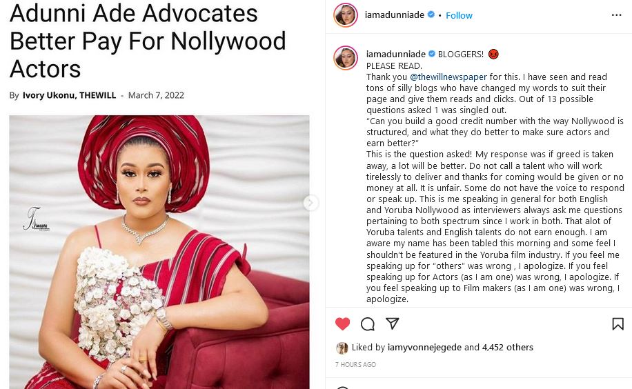632x389 pixels.
Task: Click the angry emoji in the caption
Action: (493, 54)
